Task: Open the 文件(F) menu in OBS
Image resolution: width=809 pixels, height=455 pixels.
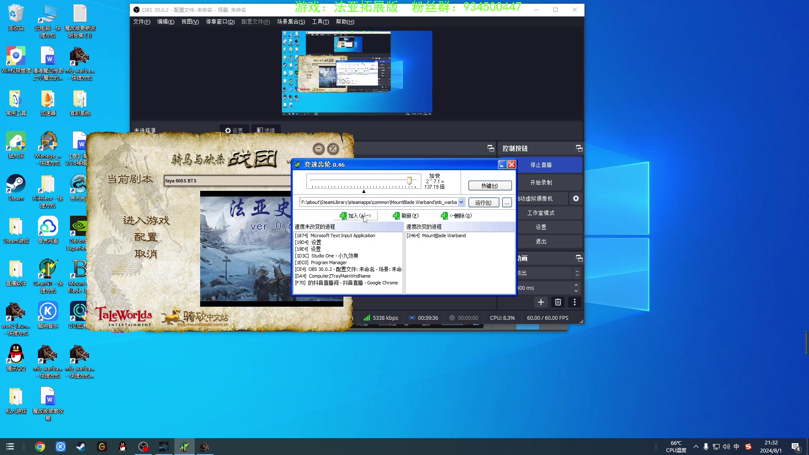Action: pos(142,21)
